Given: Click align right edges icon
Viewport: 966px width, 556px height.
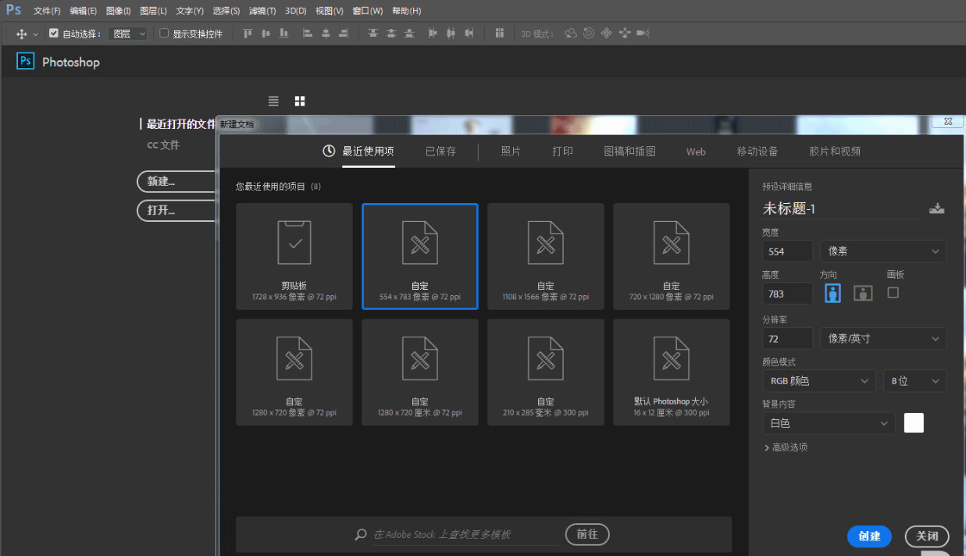Looking at the screenshot, I should click(x=344, y=34).
